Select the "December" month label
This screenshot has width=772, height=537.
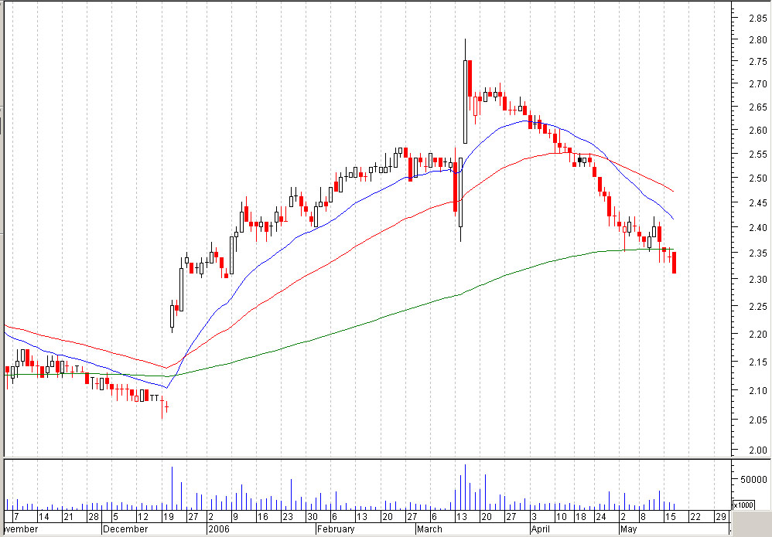[125, 529]
